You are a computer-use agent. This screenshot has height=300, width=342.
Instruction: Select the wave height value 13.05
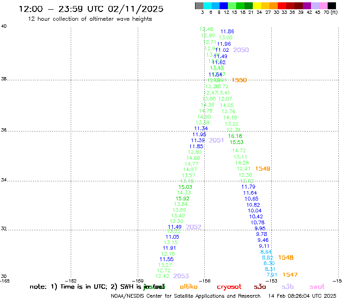coord(226,38)
